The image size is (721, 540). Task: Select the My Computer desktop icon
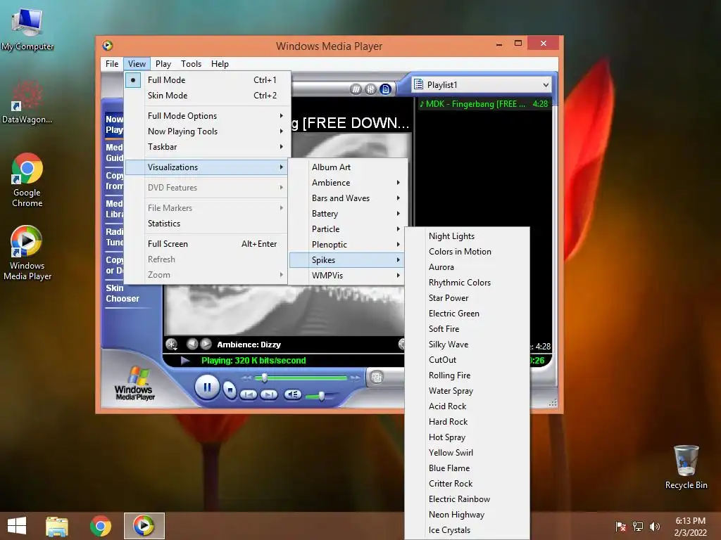pos(27,28)
